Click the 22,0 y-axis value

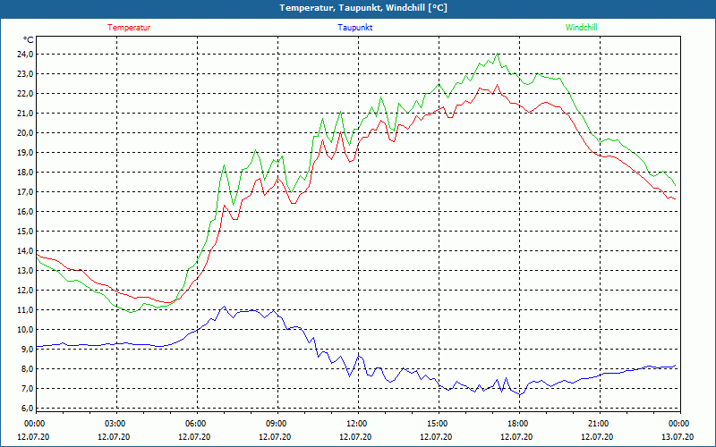click(x=25, y=94)
